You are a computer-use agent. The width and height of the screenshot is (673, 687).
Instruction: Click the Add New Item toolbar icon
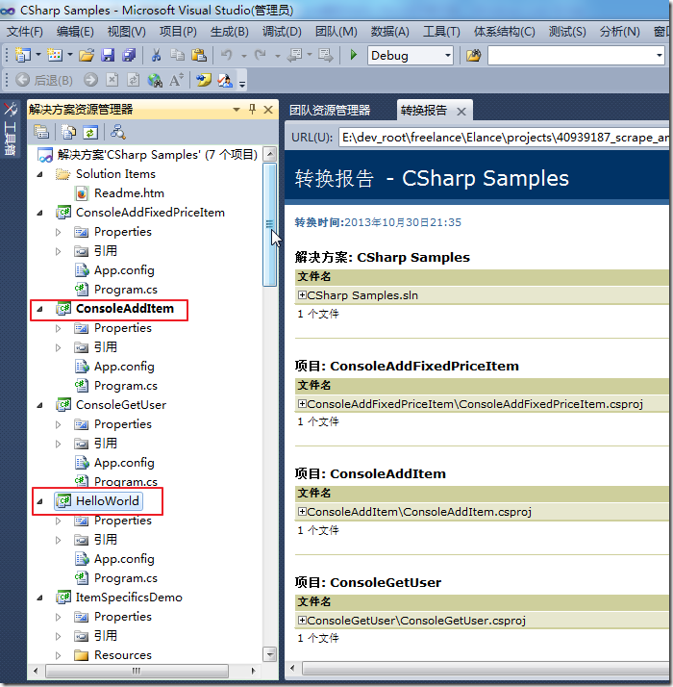(x=54, y=55)
